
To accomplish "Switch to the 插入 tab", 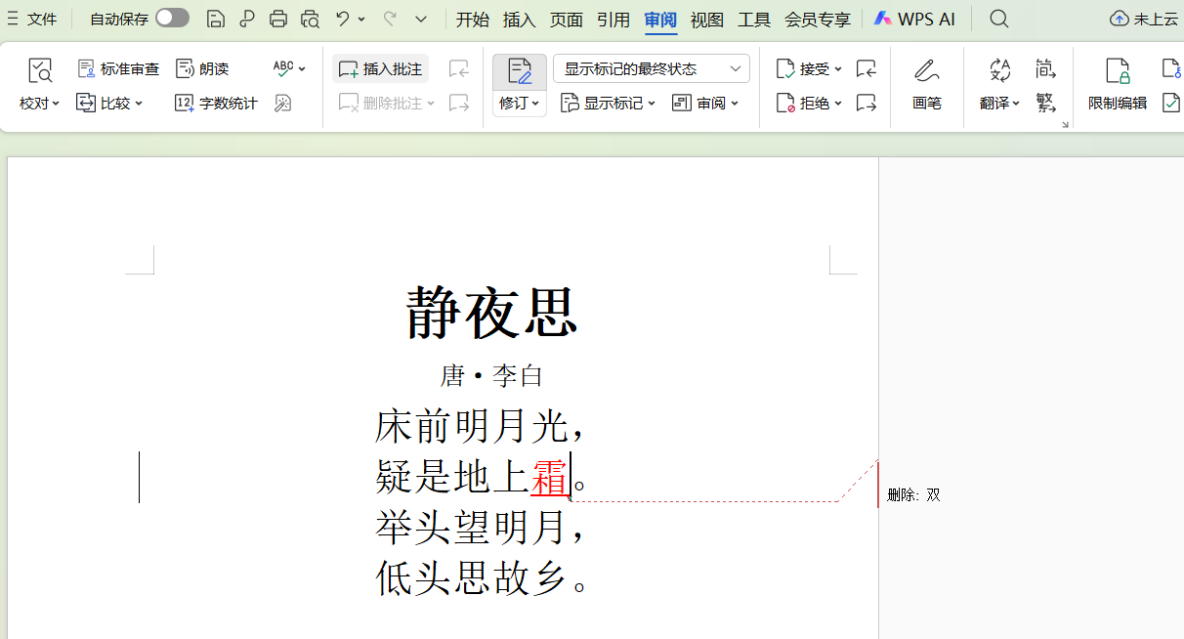I will tap(519, 20).
